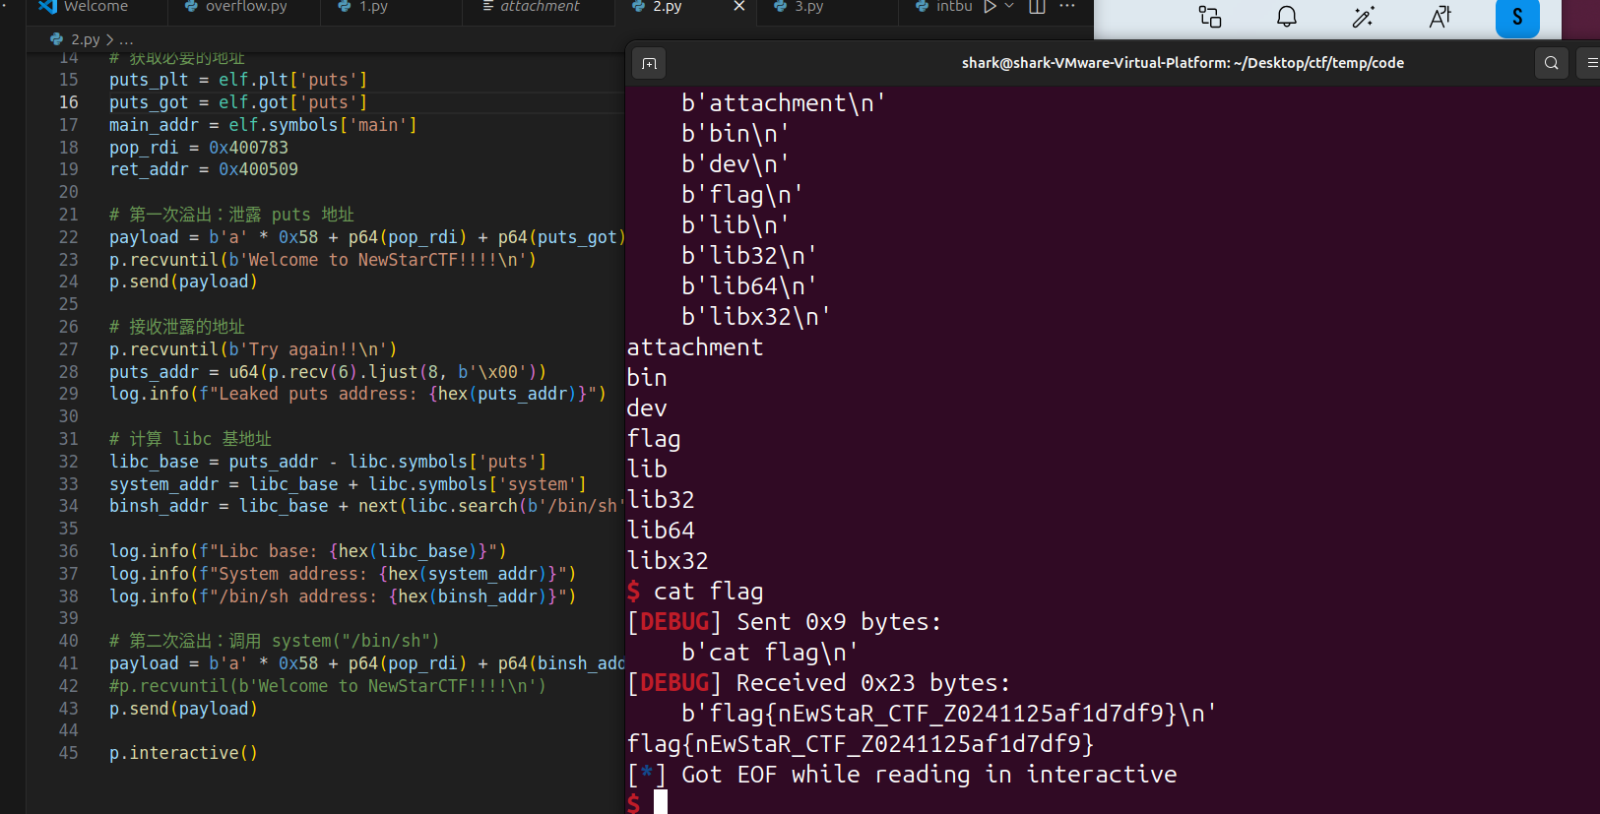Search in the terminal window
Viewport: 1600px width, 814px height.
click(1551, 63)
